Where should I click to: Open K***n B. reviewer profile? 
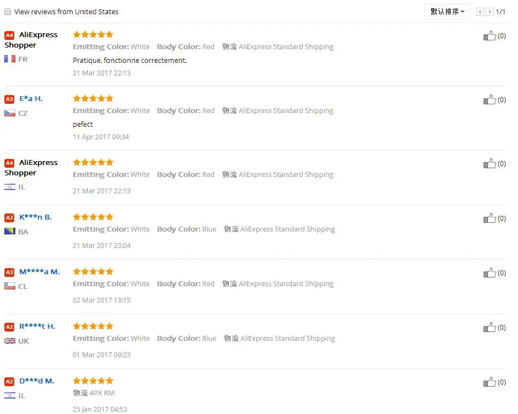[x=36, y=217]
